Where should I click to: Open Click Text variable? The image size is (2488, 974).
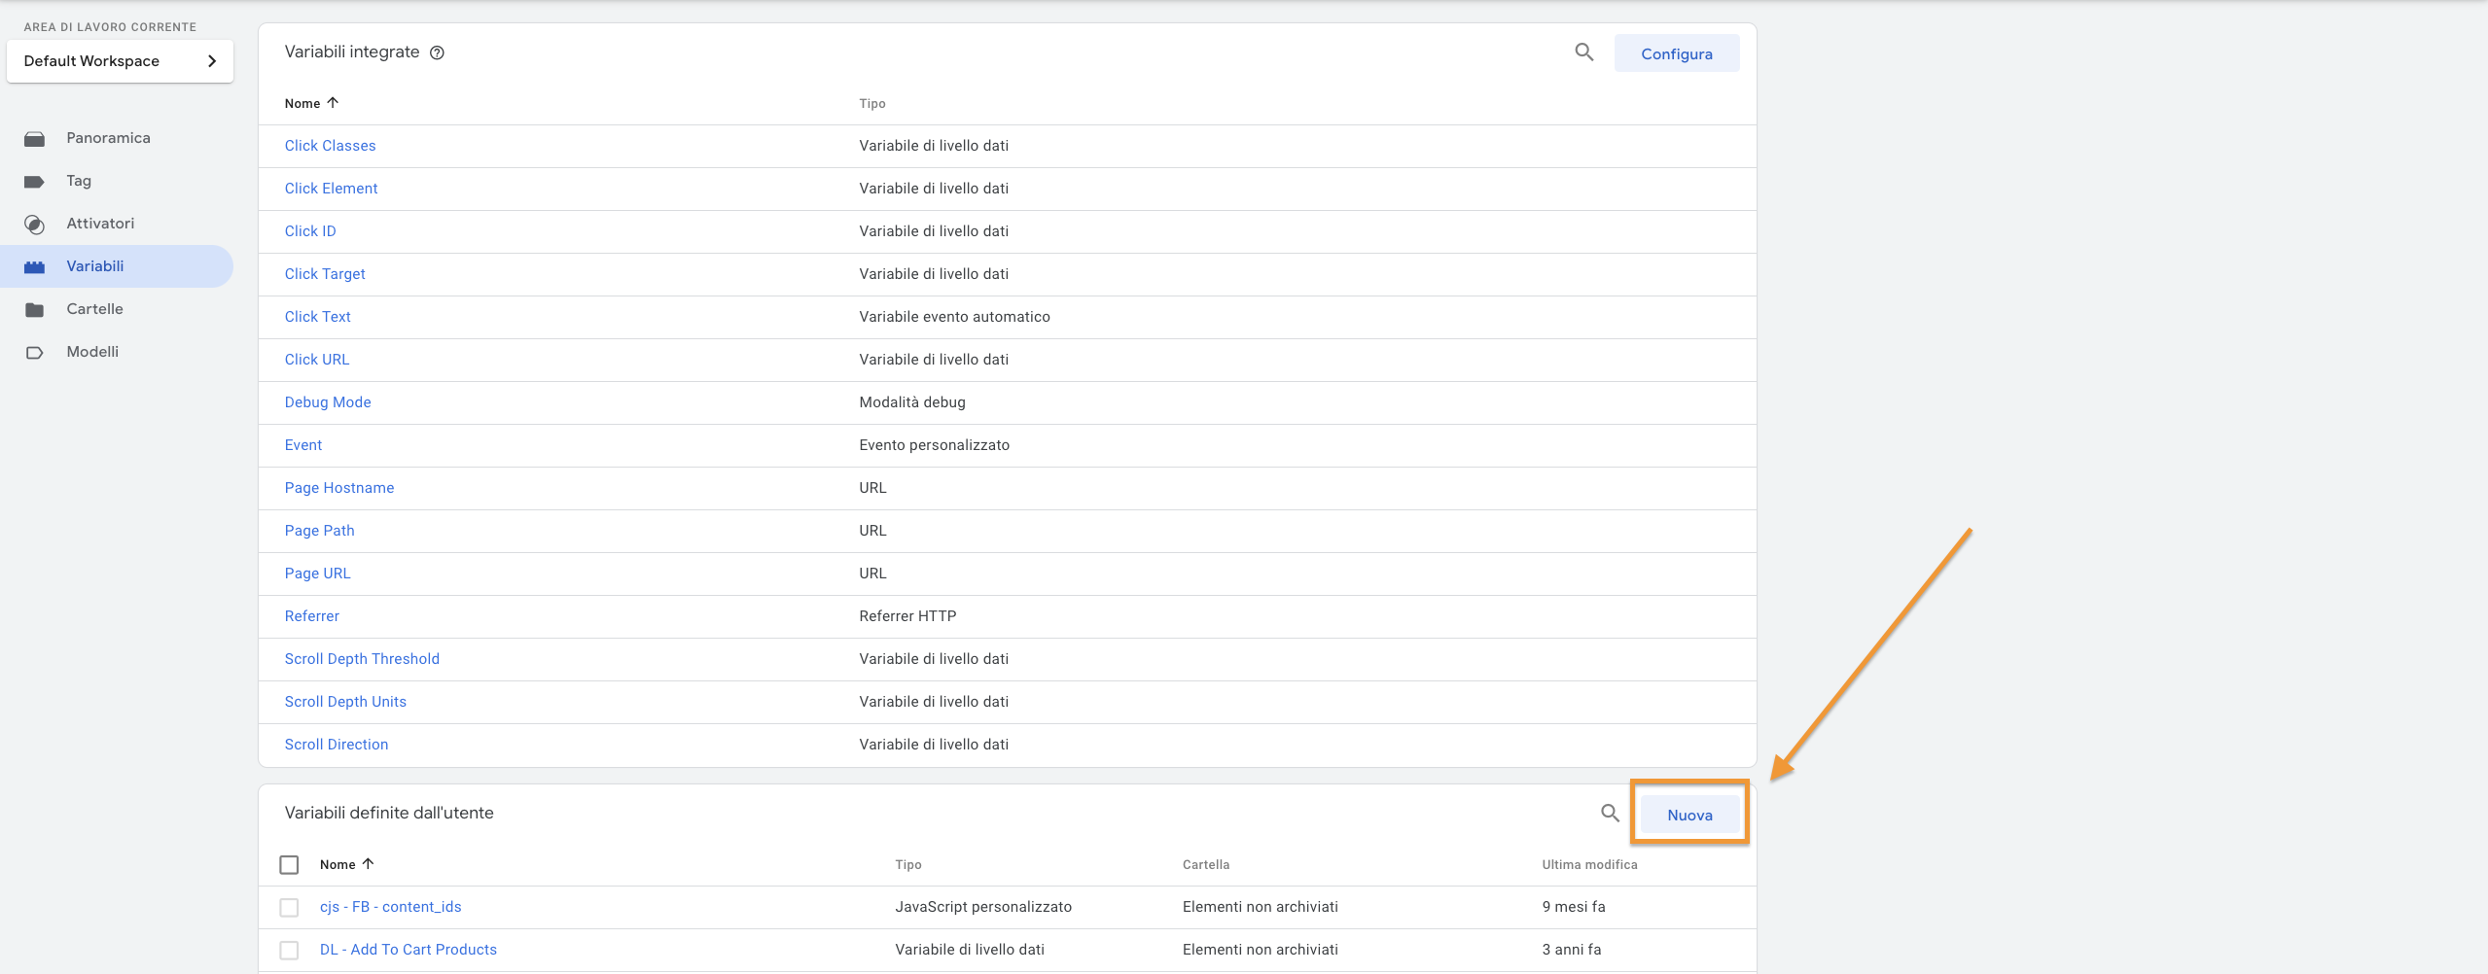(318, 317)
